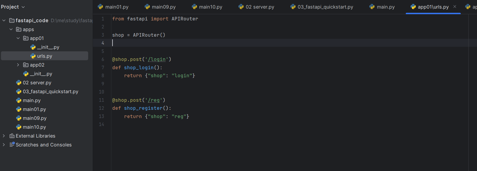Click the '/login' route string

pyautogui.click(x=157, y=59)
